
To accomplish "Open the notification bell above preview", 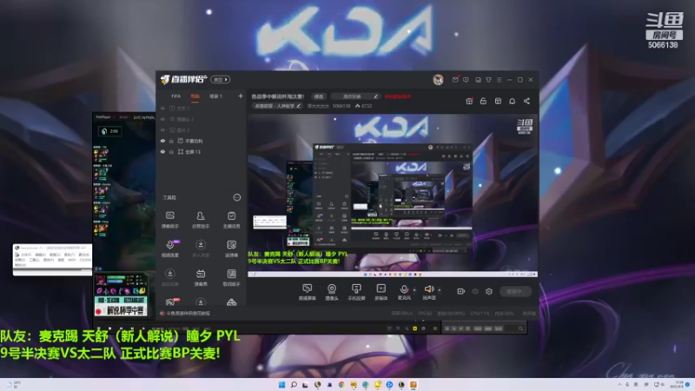I will point(512,101).
